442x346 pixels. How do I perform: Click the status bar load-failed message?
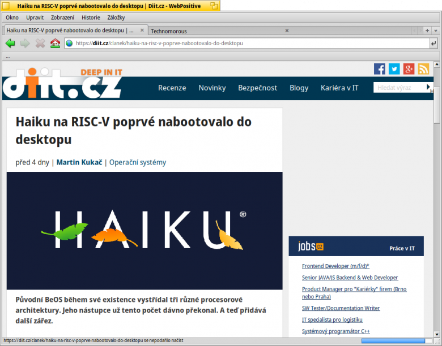click(x=93, y=341)
